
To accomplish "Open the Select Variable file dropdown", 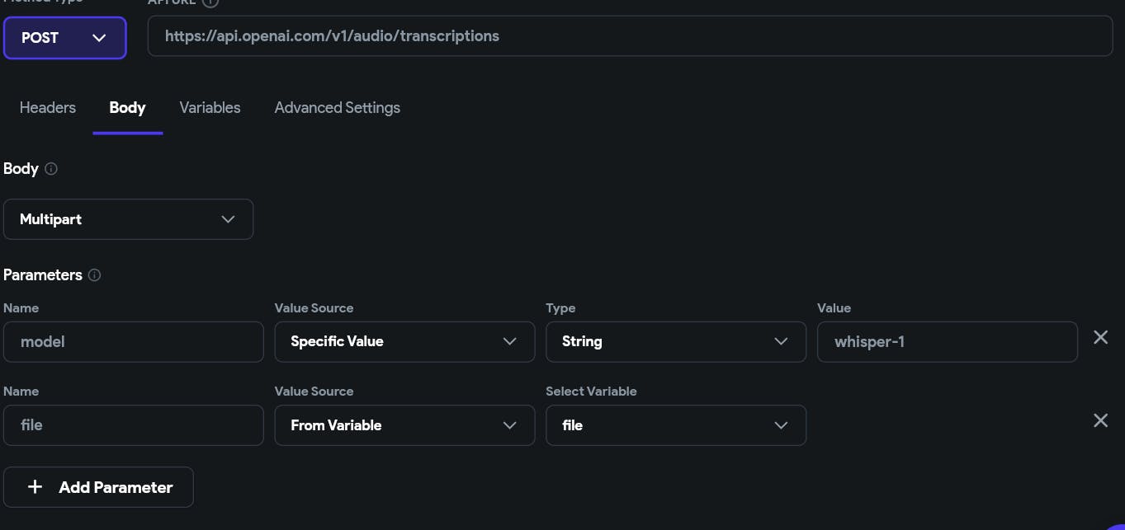I will [x=675, y=425].
